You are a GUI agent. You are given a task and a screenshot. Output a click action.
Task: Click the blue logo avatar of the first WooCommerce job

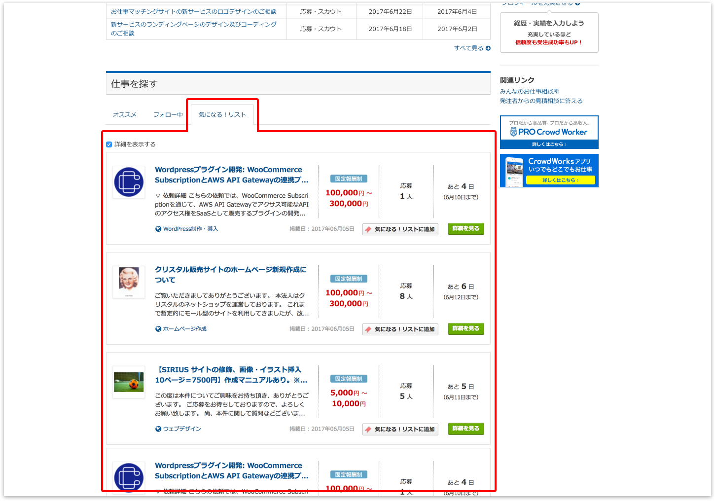[x=129, y=182]
